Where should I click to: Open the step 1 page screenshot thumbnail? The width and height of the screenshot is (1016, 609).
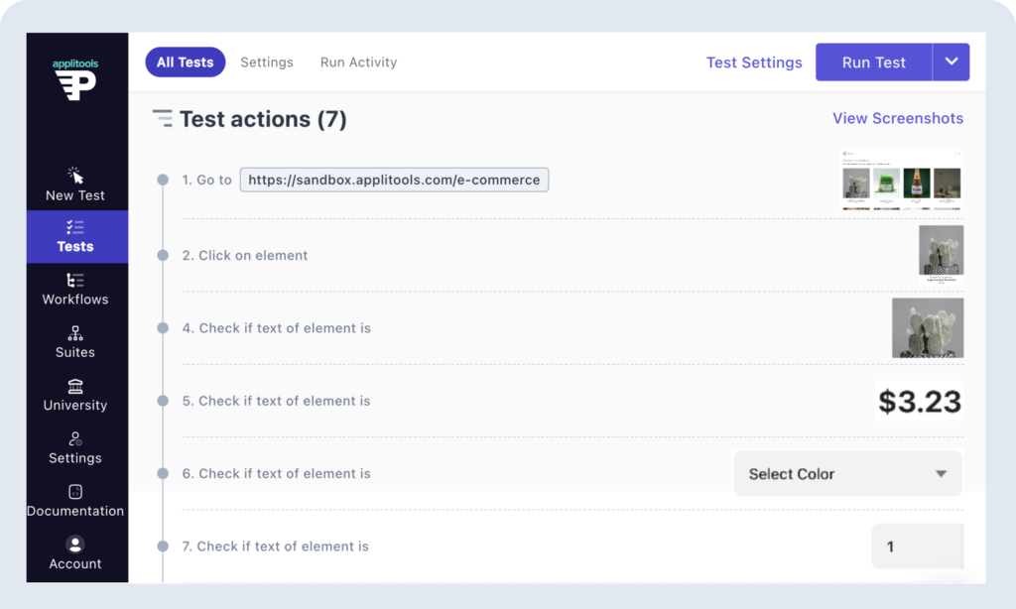click(901, 181)
